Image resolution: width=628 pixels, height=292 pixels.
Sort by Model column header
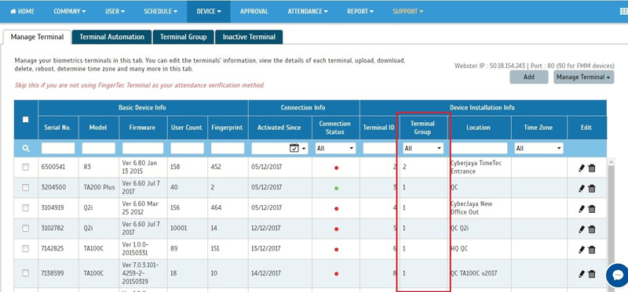99,128
